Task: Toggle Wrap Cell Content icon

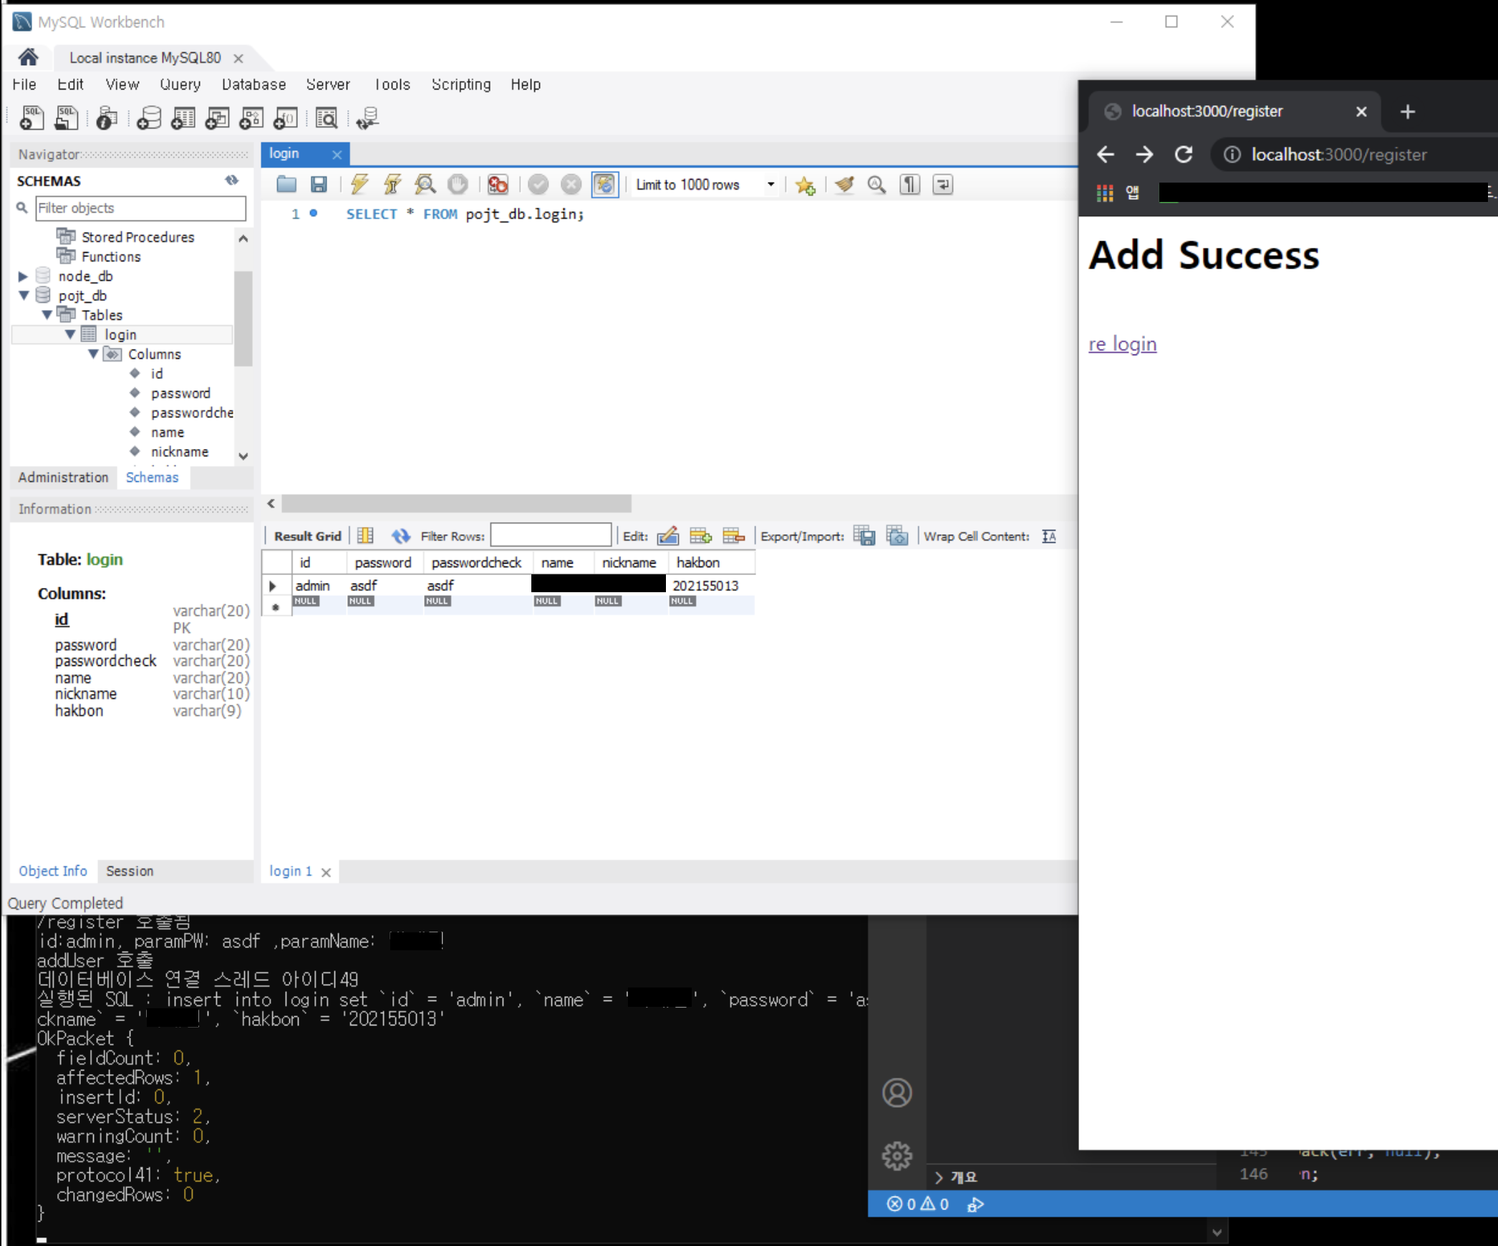Action: tap(1049, 536)
